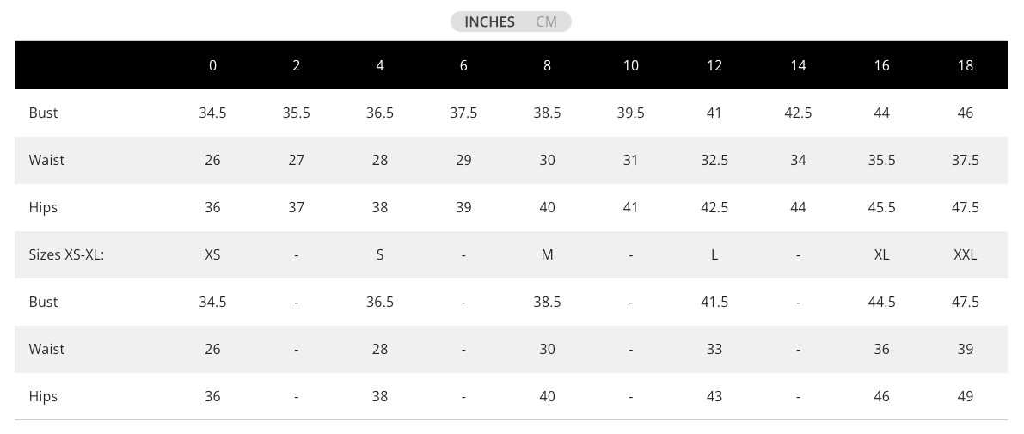Click the XXL size label

966,254
